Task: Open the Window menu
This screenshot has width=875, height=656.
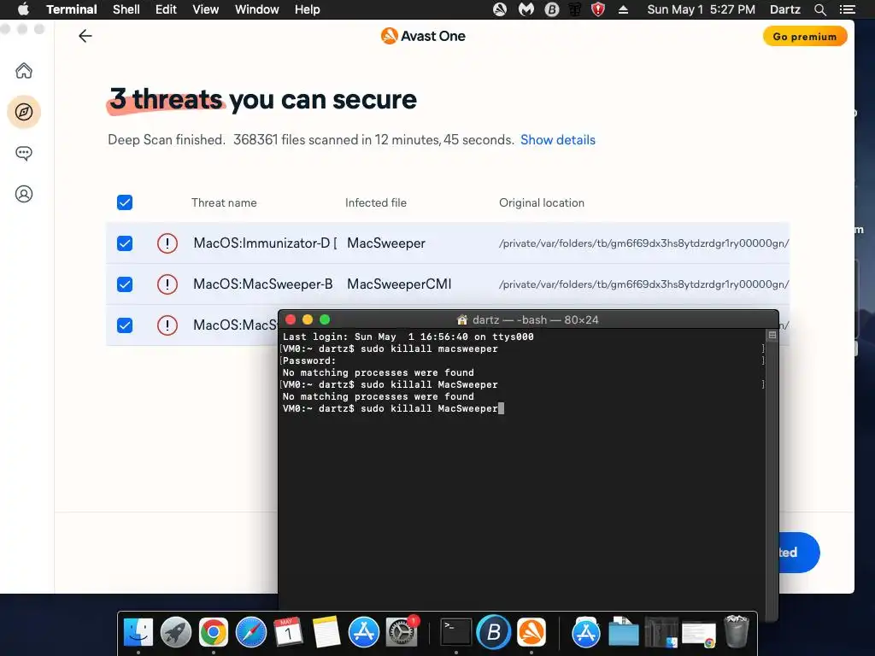Action: point(256,9)
